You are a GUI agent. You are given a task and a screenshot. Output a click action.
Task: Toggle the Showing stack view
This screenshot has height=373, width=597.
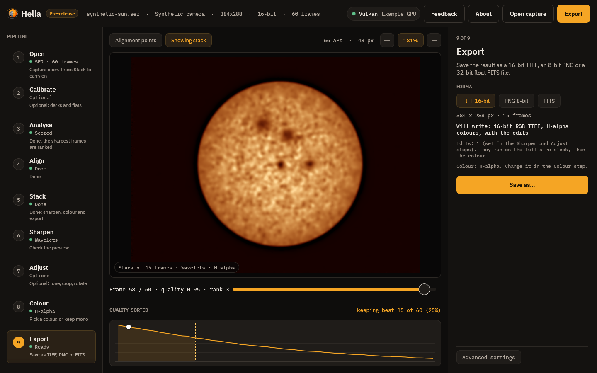coord(189,40)
